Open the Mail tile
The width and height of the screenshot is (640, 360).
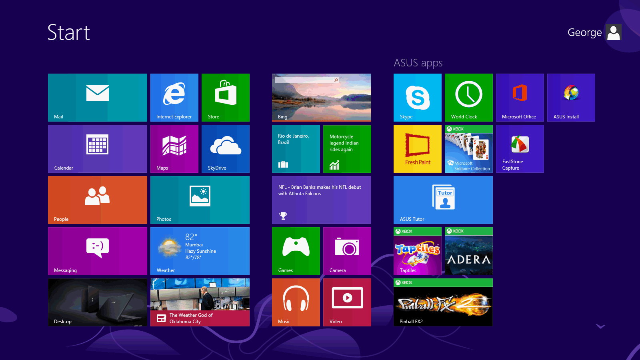98,98
